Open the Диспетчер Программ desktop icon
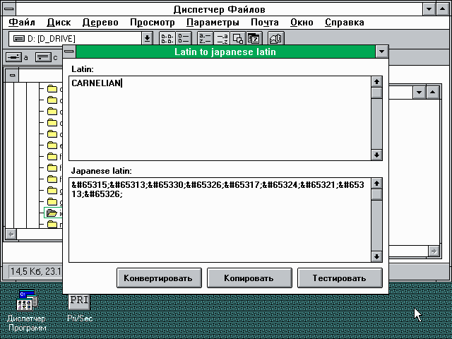This screenshot has width=452, height=339. 26,304
